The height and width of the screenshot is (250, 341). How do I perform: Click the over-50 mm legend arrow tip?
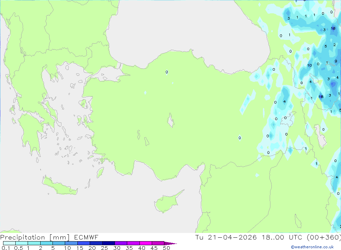tap(170, 243)
